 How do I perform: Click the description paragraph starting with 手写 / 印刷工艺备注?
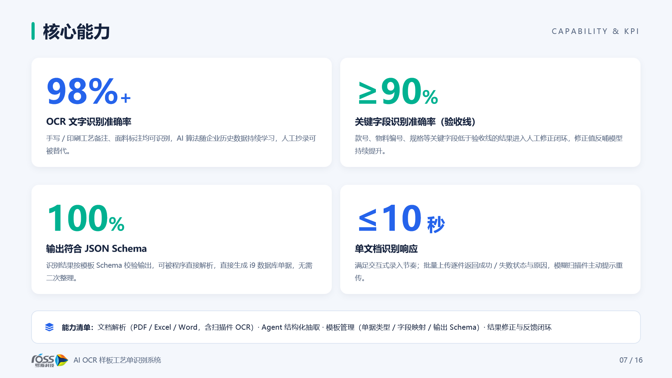181,145
